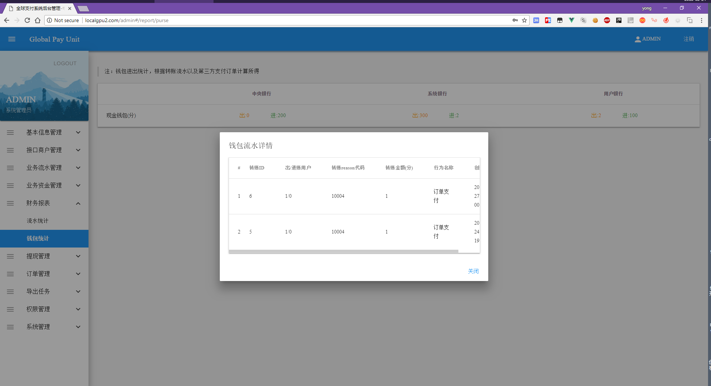Open the red infinity extension icon
Viewport: 711px width, 386px height.
tap(642, 20)
